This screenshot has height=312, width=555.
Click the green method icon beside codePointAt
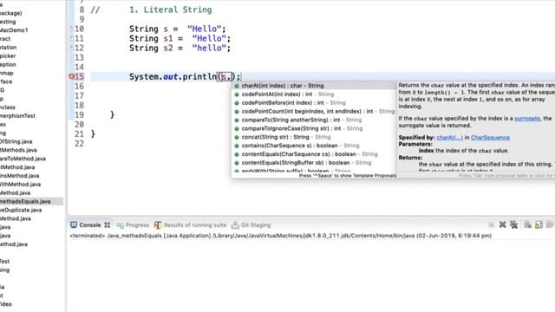(237, 94)
